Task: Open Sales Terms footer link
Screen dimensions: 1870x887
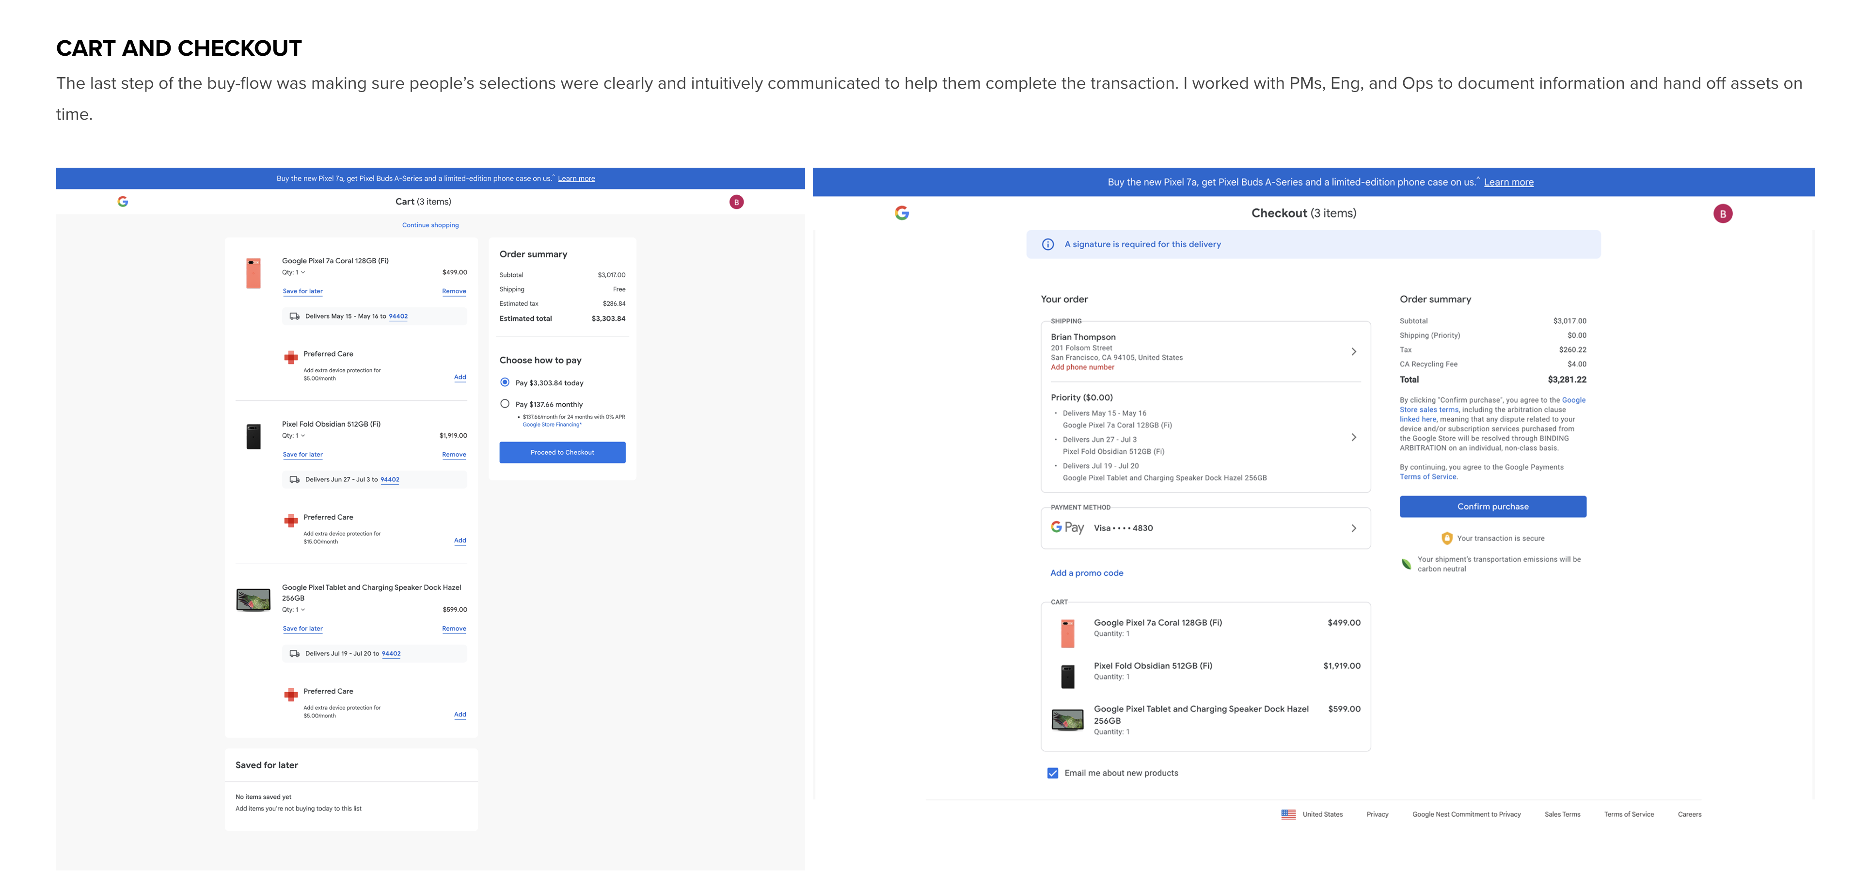Action: pos(1562,814)
